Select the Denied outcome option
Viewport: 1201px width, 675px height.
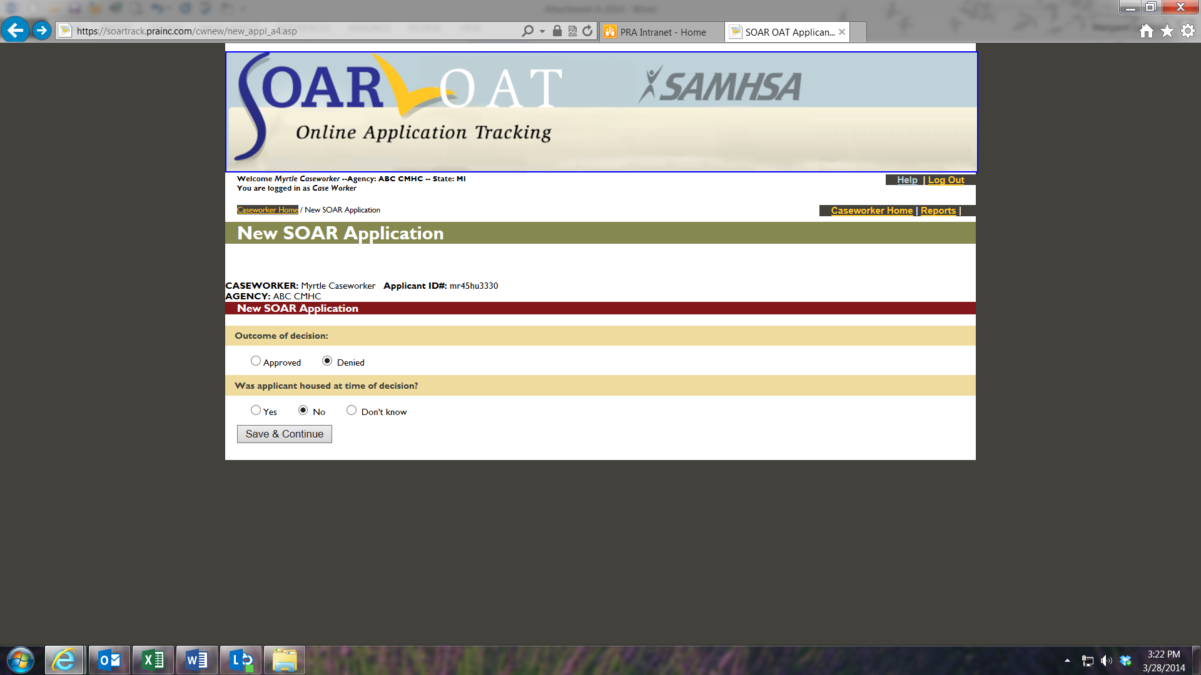tap(327, 361)
